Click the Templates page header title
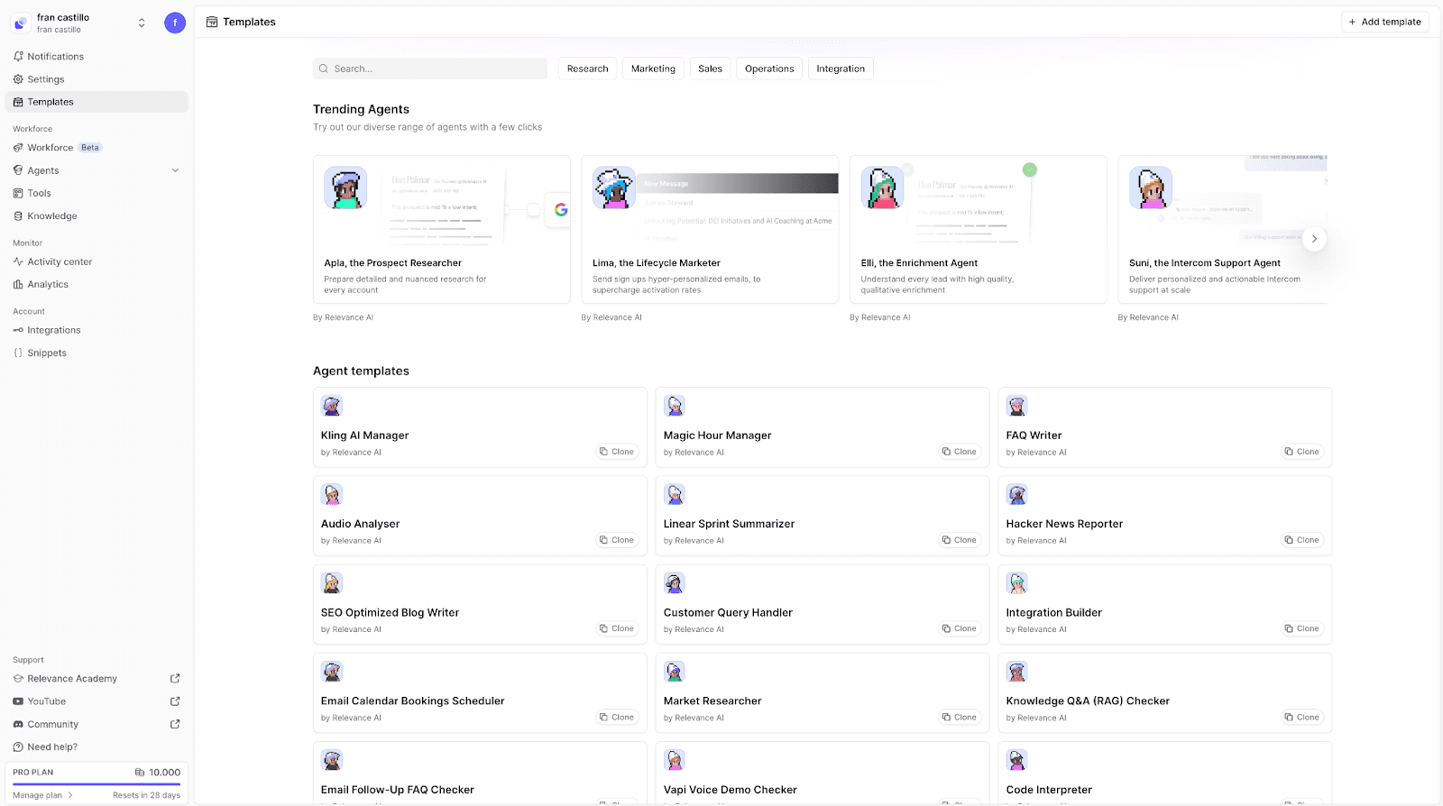Screen dimensions: 1443x806 tap(250, 22)
